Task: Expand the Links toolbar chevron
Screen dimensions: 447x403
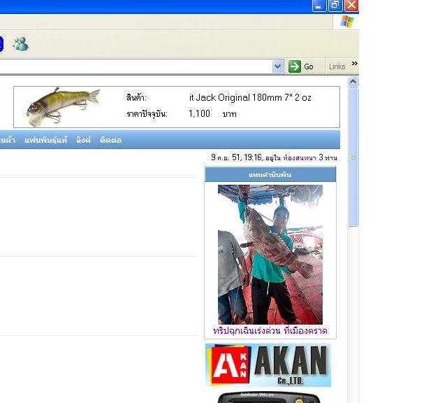Action: point(354,63)
